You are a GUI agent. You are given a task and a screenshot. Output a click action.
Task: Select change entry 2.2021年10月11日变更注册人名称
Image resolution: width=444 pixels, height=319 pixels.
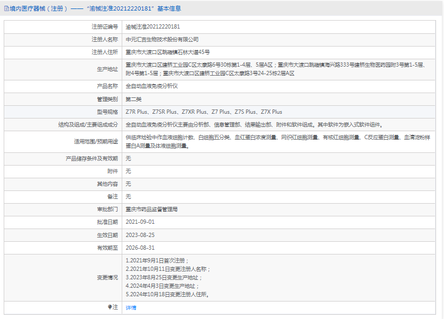[168, 269]
